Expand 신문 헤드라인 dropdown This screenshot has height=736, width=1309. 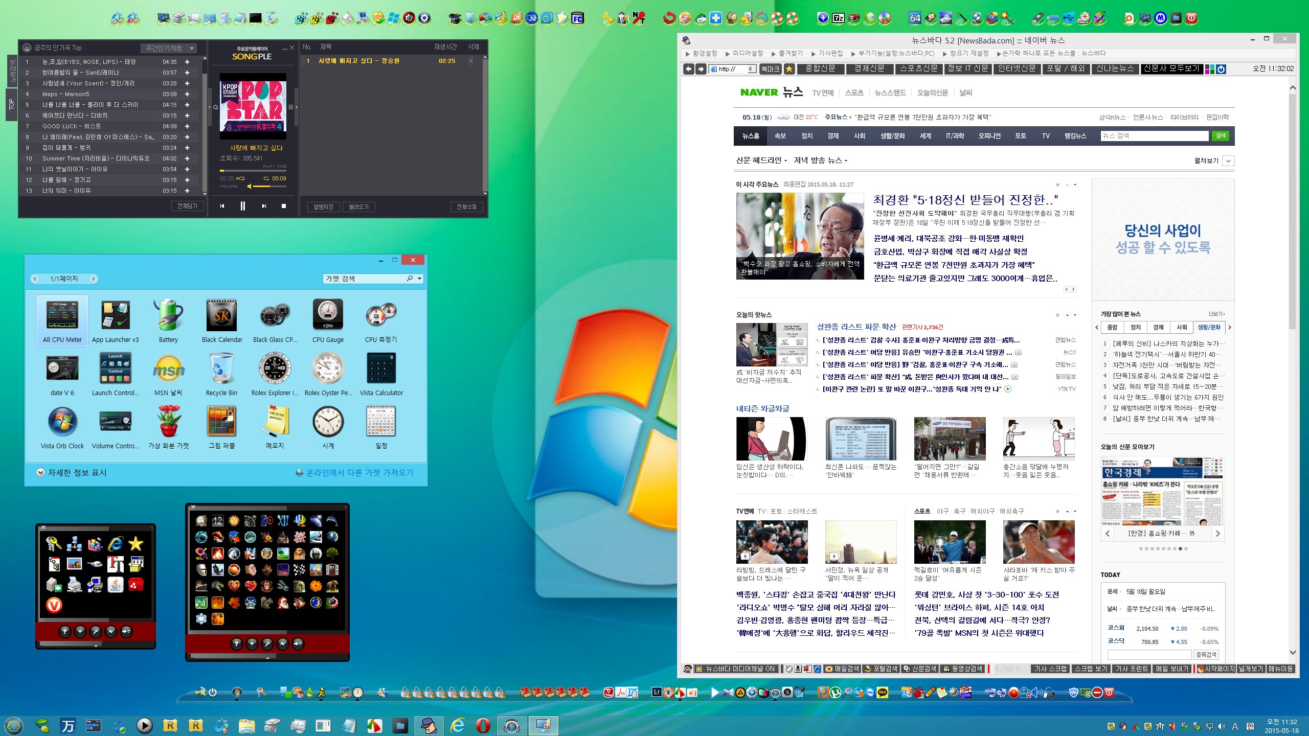(761, 160)
